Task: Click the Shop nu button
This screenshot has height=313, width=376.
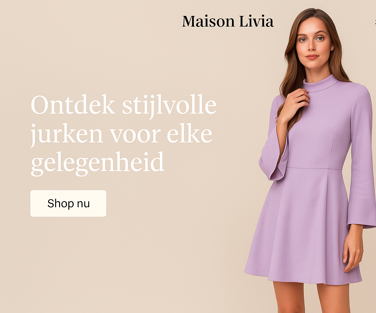Action: [x=68, y=203]
